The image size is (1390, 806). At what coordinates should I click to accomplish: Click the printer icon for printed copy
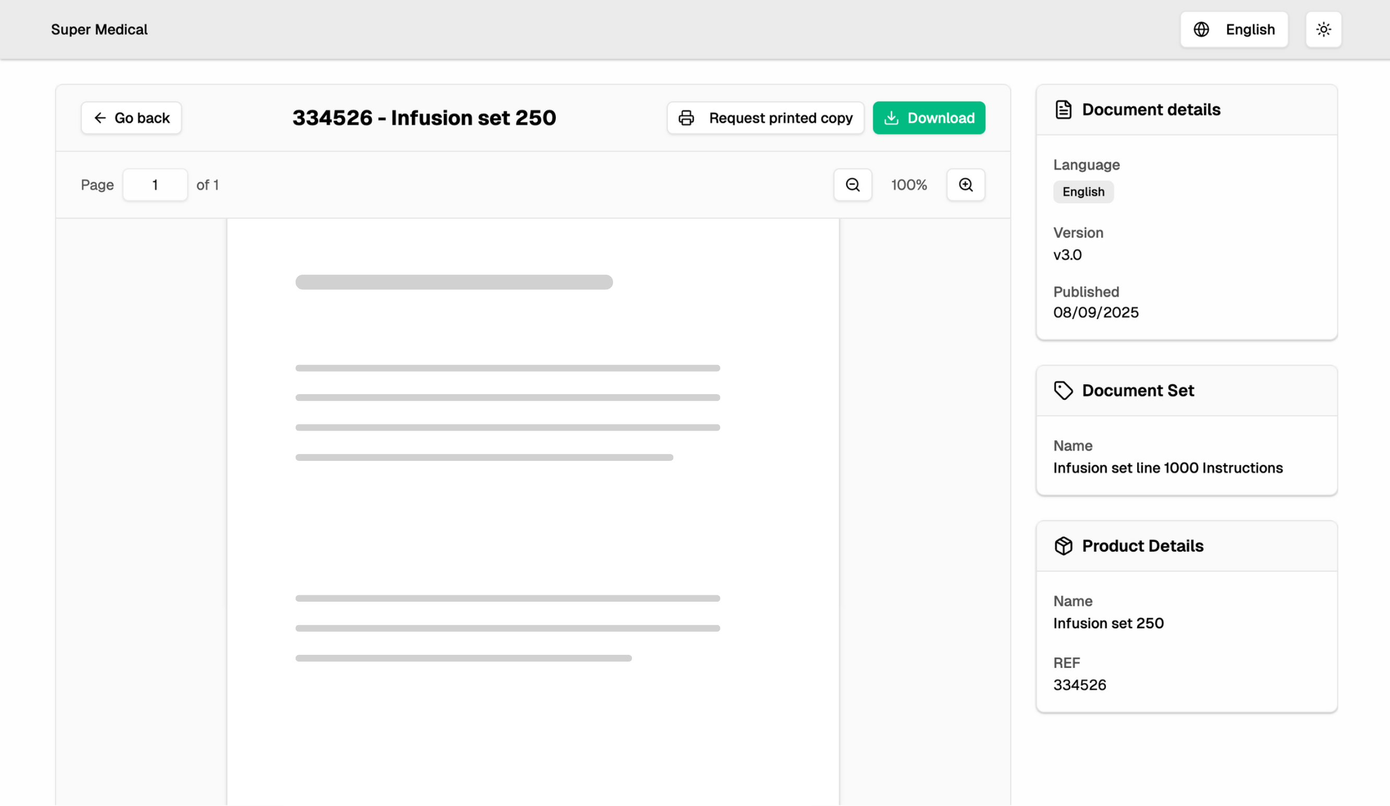click(686, 118)
